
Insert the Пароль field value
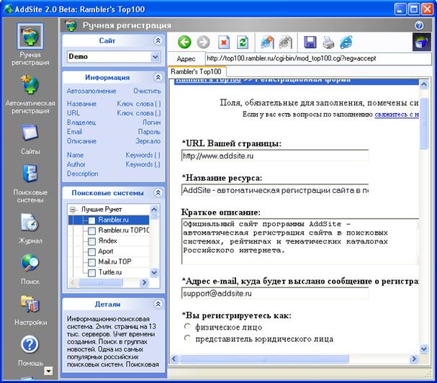149,132
